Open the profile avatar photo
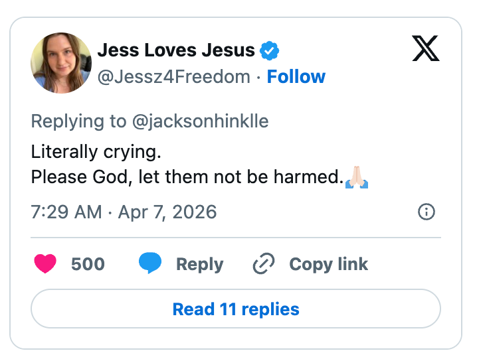 pyautogui.click(x=60, y=63)
